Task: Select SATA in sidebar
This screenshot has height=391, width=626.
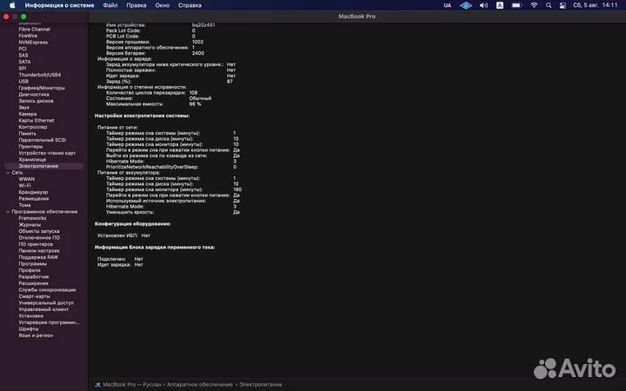Action: tap(24, 62)
